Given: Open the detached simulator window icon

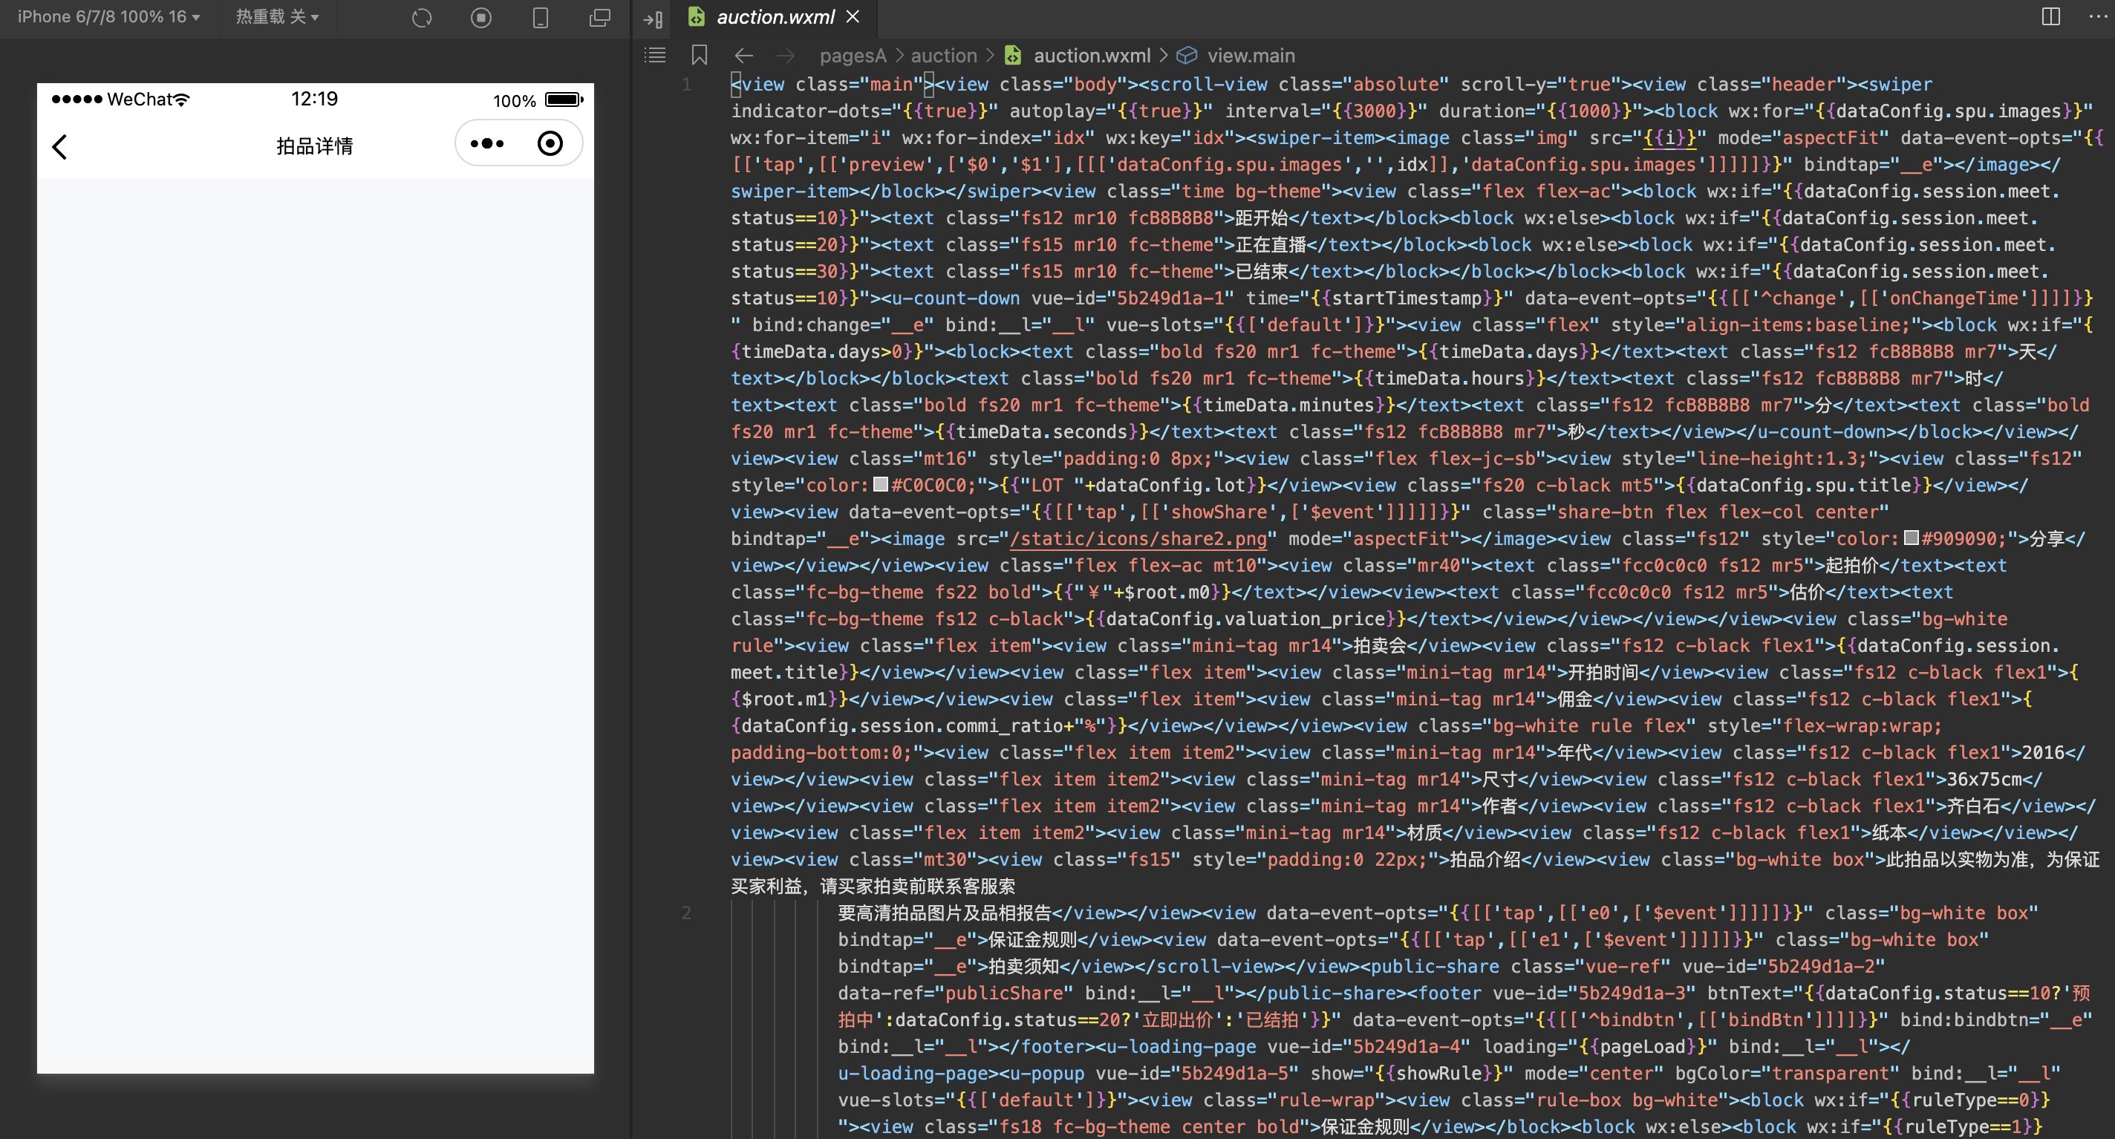Looking at the screenshot, I should (600, 17).
